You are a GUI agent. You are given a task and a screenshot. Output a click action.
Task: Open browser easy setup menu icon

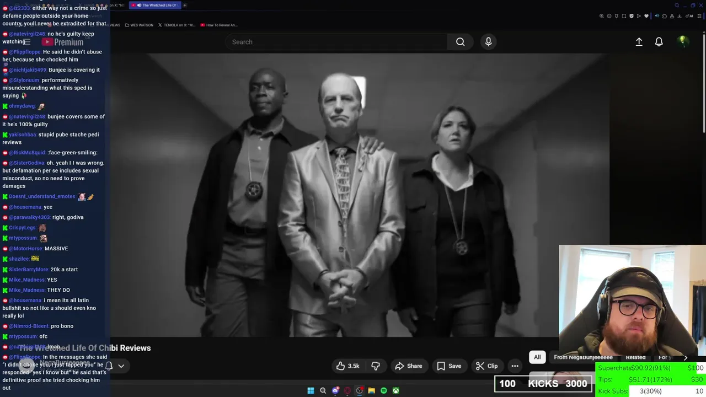click(699, 16)
